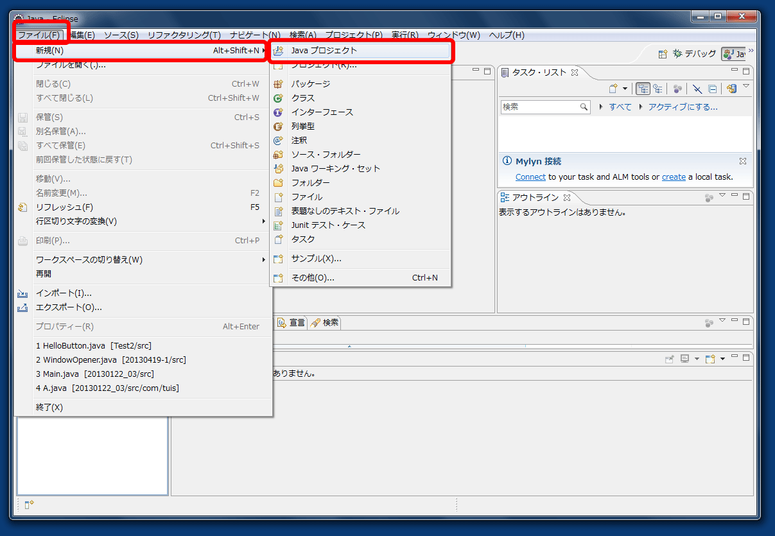Viewport: 775px width, 536px height.
Task: Switch to the 検索 tab
Action: 325,323
